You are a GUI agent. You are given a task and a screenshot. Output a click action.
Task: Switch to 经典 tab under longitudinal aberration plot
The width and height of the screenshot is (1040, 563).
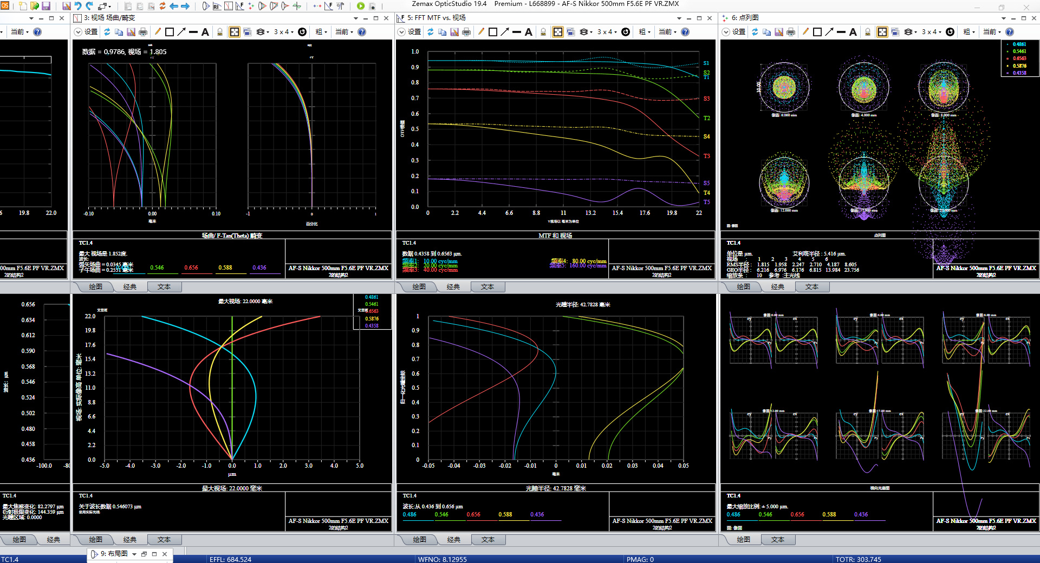[x=454, y=540]
